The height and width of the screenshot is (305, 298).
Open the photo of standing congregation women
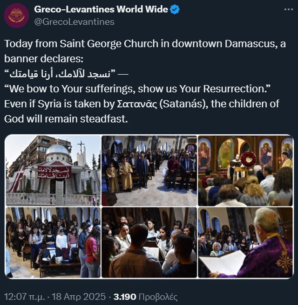53,243
